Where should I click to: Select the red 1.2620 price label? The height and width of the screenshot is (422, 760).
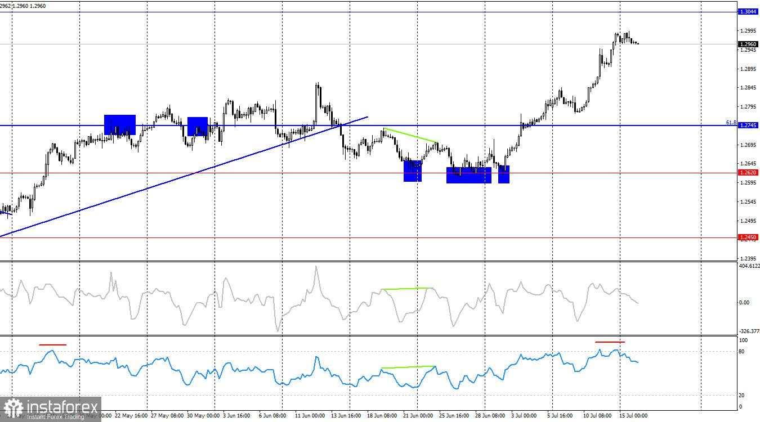pyautogui.click(x=748, y=173)
